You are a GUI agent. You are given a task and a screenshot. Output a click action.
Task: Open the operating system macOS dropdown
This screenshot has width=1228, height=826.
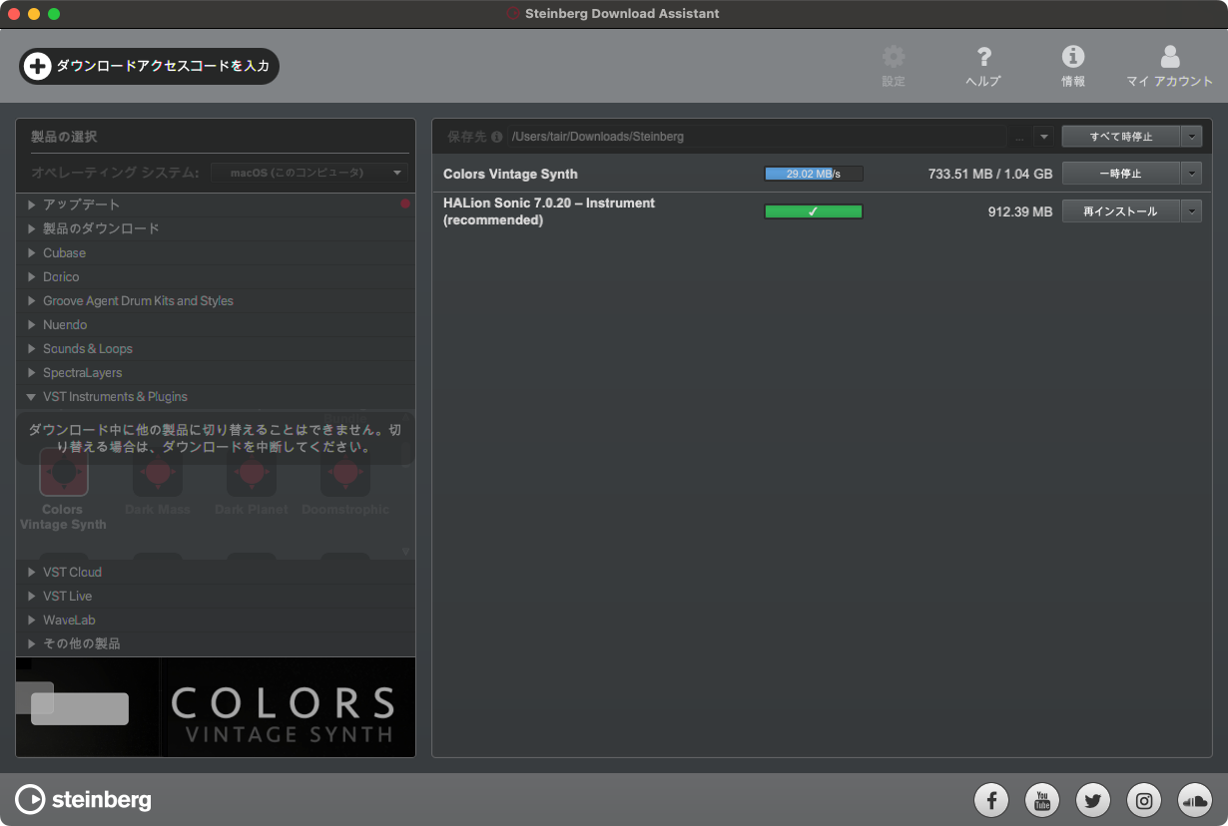309,173
